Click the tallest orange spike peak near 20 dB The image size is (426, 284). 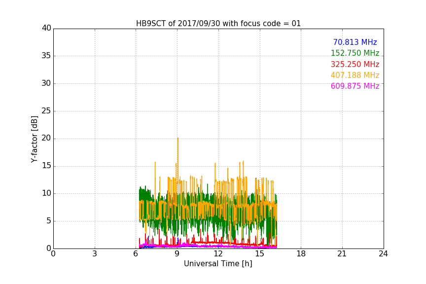[x=178, y=139]
